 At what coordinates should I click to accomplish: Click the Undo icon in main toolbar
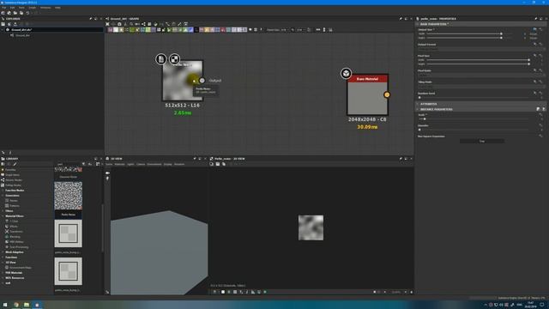point(27,13)
